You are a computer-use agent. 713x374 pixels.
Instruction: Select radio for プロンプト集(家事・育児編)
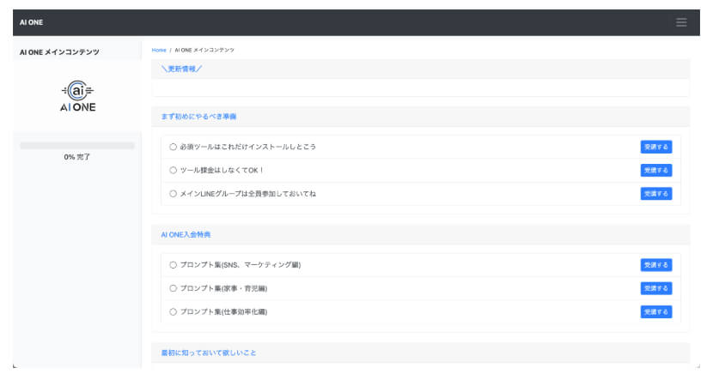[x=173, y=288]
